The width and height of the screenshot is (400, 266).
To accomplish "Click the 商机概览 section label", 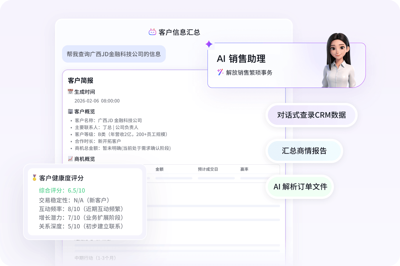I will coord(85,159).
